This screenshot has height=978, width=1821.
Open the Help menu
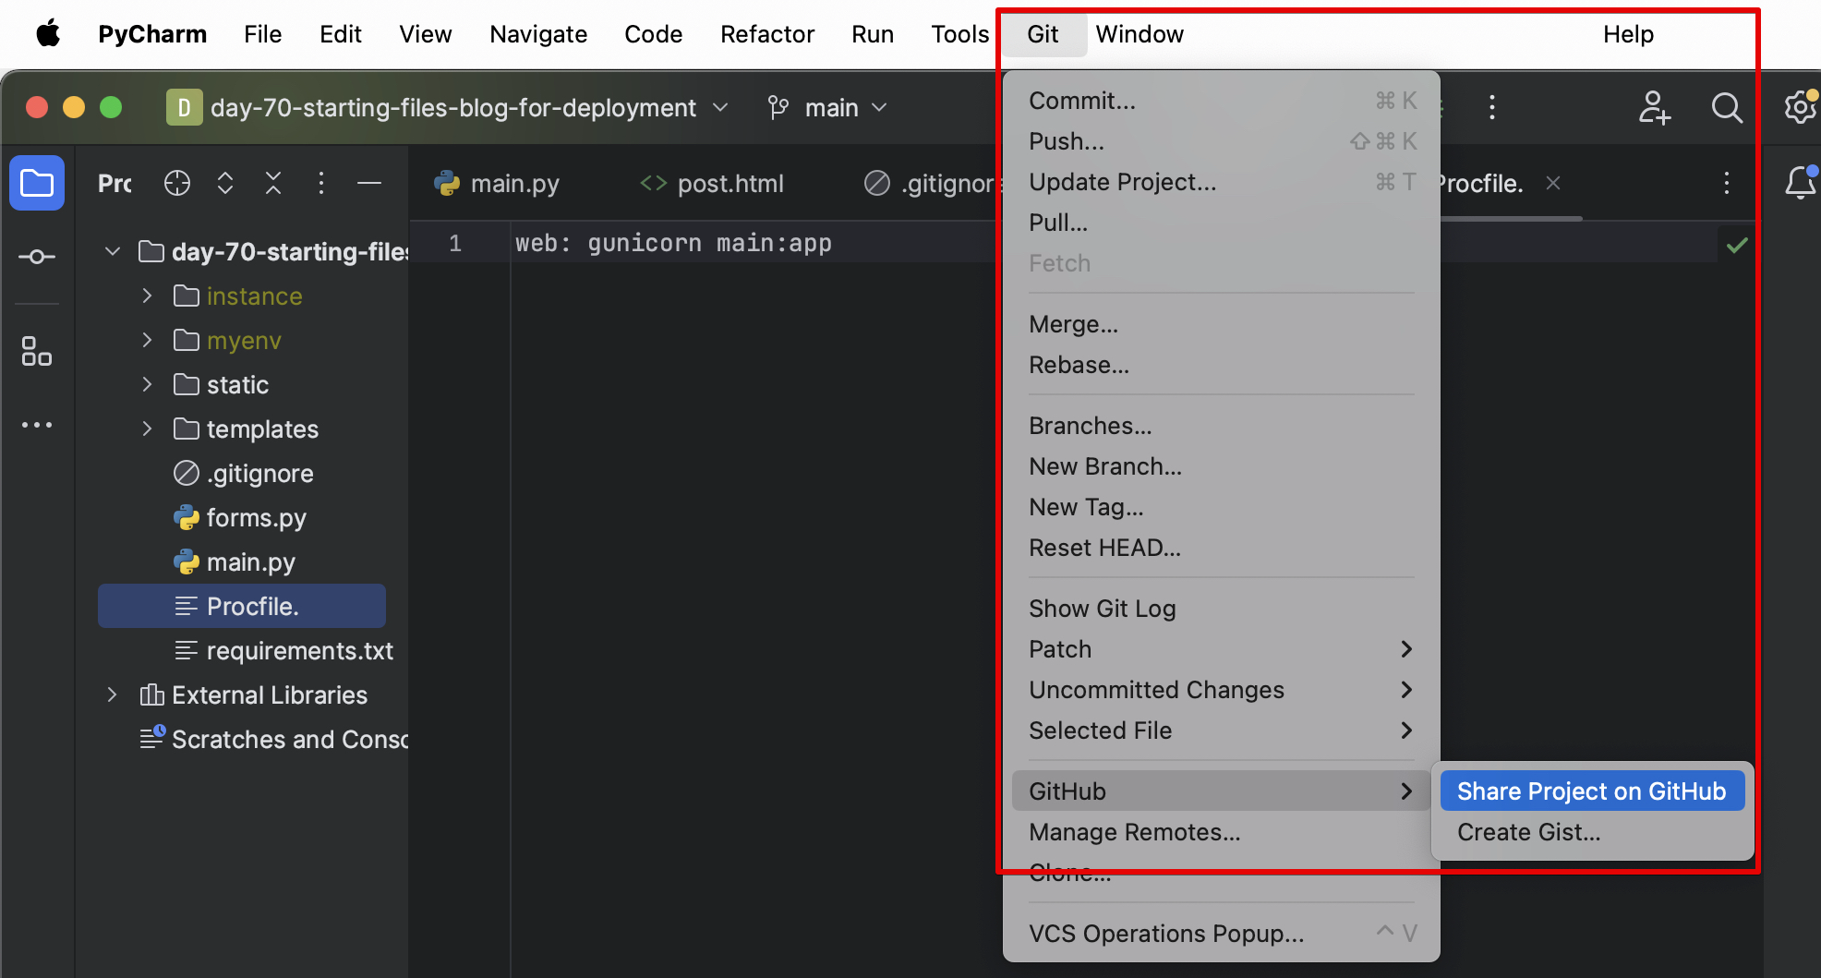tap(1628, 34)
